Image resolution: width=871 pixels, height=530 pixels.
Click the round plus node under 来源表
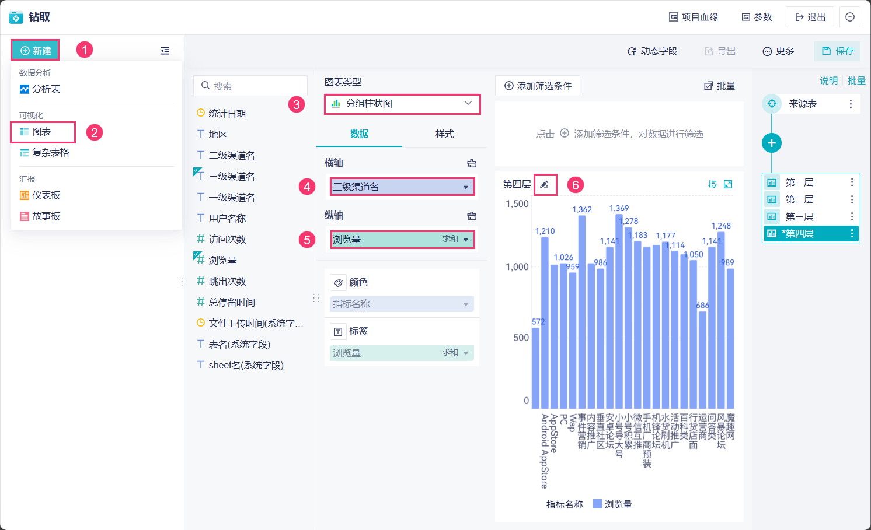click(772, 143)
